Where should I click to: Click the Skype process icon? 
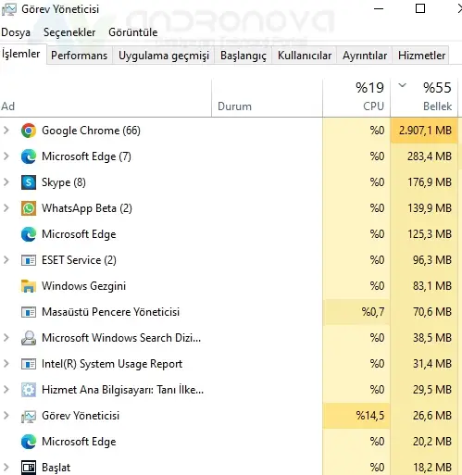[29, 182]
